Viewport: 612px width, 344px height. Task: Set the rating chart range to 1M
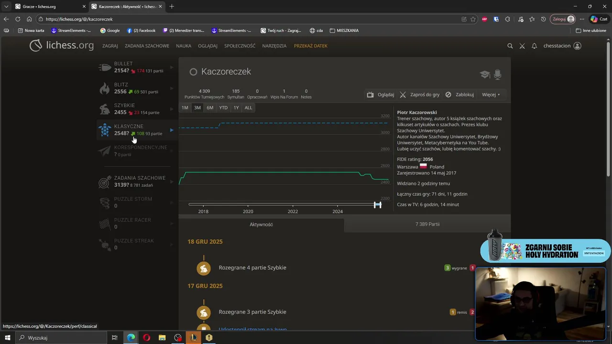coord(185,107)
